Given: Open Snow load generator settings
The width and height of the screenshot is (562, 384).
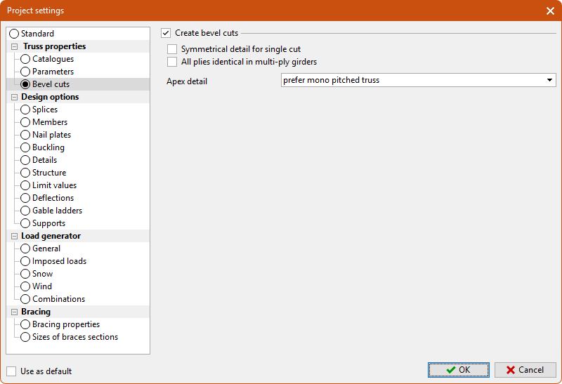Looking at the screenshot, I should [26, 274].
